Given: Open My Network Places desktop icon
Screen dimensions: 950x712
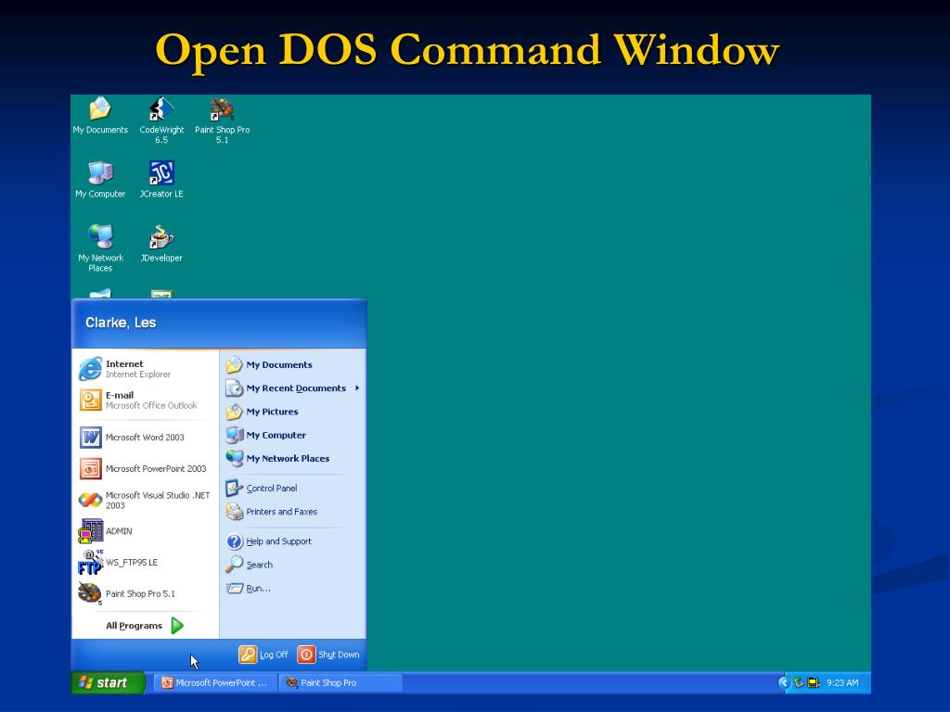Looking at the screenshot, I should coord(100,248).
